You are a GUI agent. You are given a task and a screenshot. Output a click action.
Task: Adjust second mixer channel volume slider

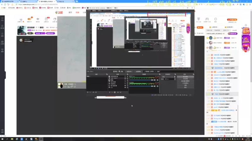click(141, 86)
